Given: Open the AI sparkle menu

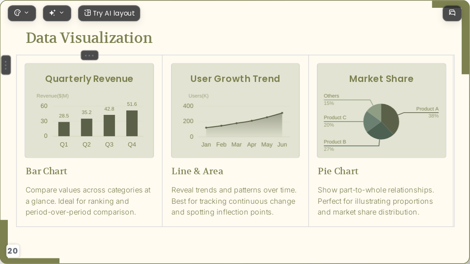Looking at the screenshot, I should tap(57, 13).
